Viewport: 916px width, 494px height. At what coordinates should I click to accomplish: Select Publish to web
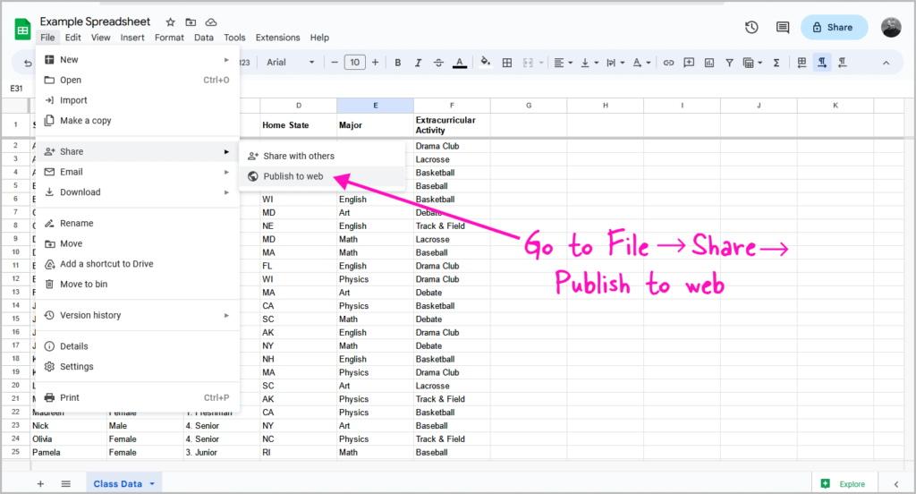[322, 176]
